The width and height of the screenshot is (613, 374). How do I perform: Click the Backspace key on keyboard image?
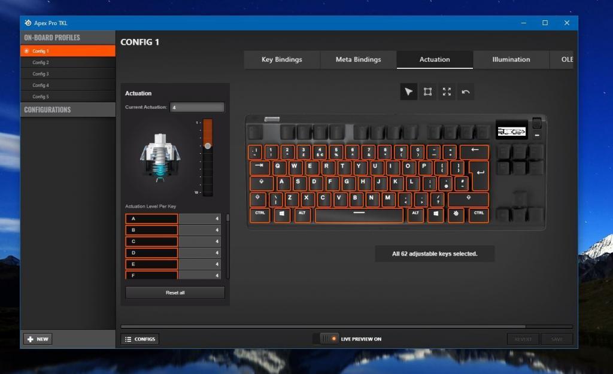click(474, 152)
